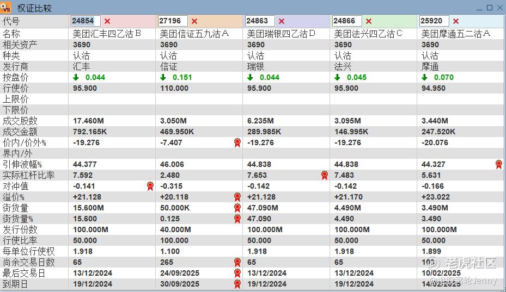Click the down arrow beside price 0.070

point(424,77)
